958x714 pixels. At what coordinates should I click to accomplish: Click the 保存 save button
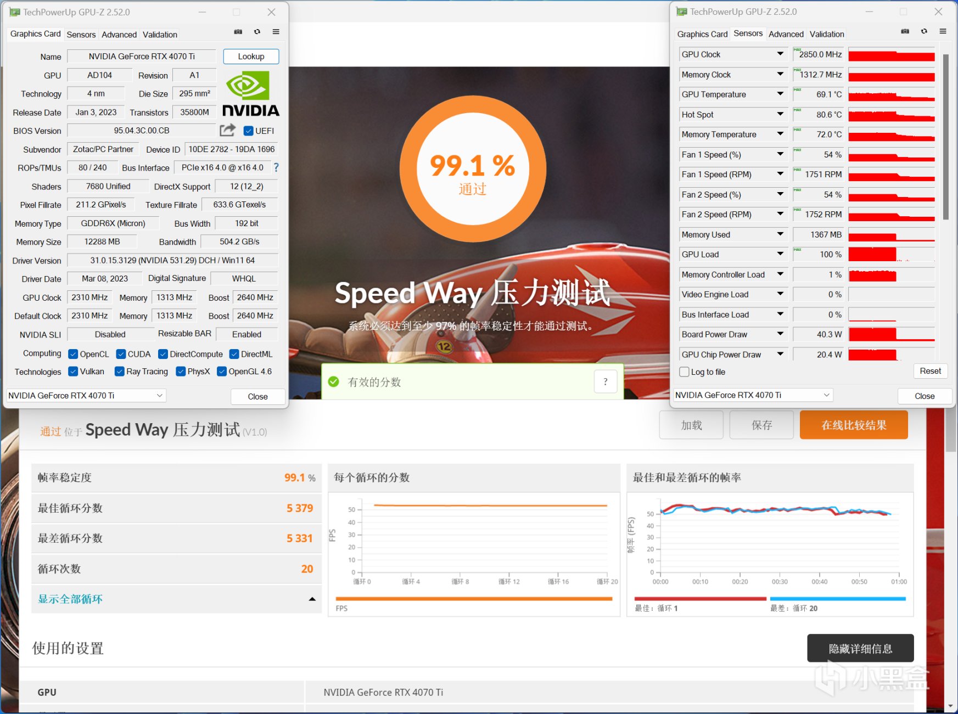coord(761,425)
